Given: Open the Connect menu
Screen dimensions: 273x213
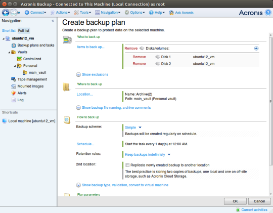Looking at the screenshot, I should (x=35, y=13).
